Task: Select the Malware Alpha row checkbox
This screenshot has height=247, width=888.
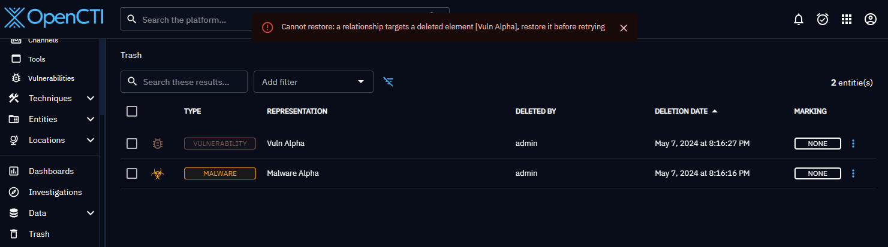Action: pyautogui.click(x=132, y=173)
